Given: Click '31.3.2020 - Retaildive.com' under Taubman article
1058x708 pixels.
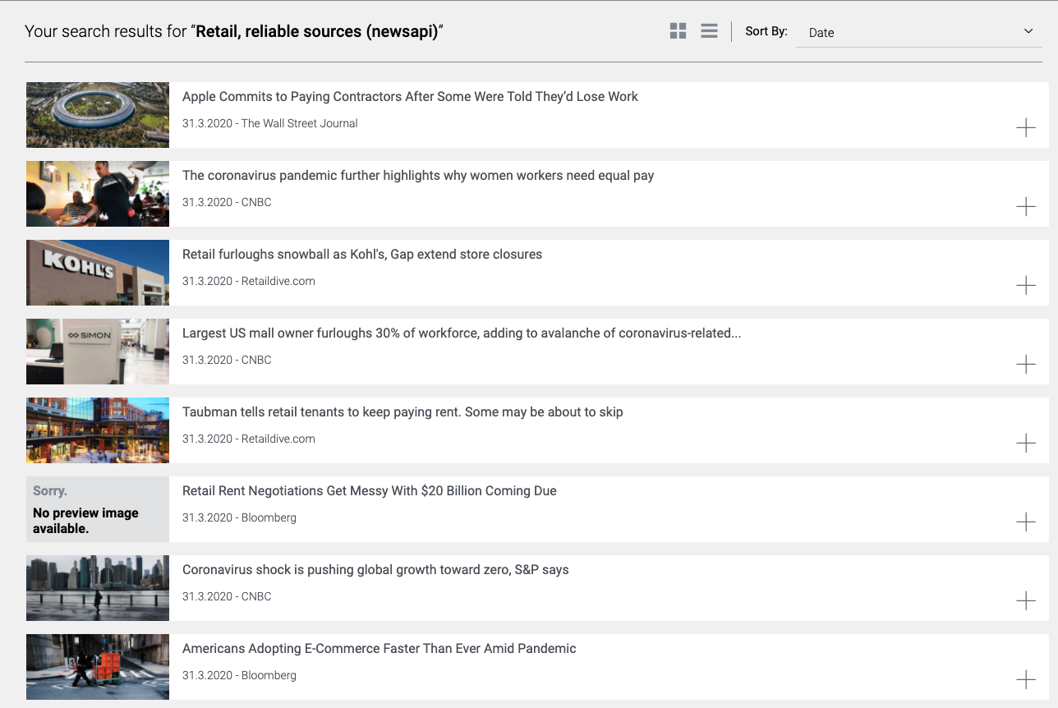Looking at the screenshot, I should click(249, 439).
